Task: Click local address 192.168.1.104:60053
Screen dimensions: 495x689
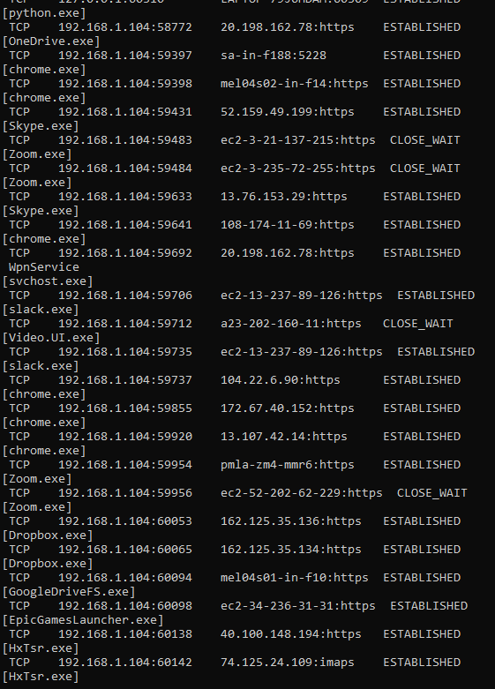Action: pos(125,521)
